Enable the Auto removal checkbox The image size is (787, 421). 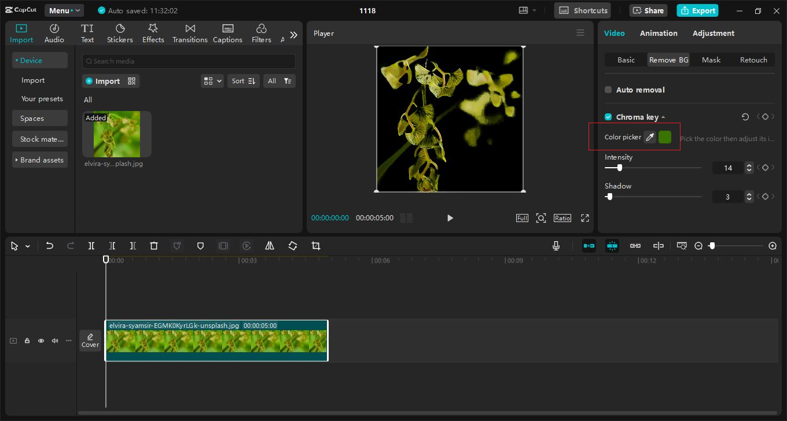pyautogui.click(x=608, y=90)
